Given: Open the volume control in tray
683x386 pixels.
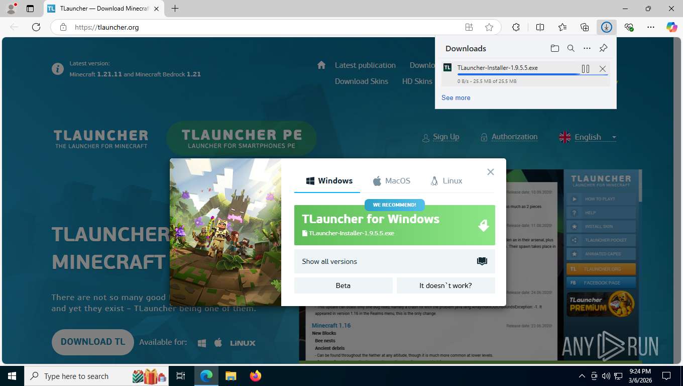Looking at the screenshot, I should point(606,376).
